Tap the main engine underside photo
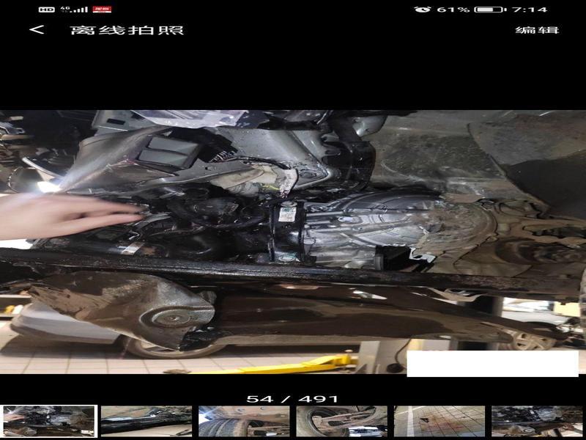The width and height of the screenshot is (586, 440). 293,242
